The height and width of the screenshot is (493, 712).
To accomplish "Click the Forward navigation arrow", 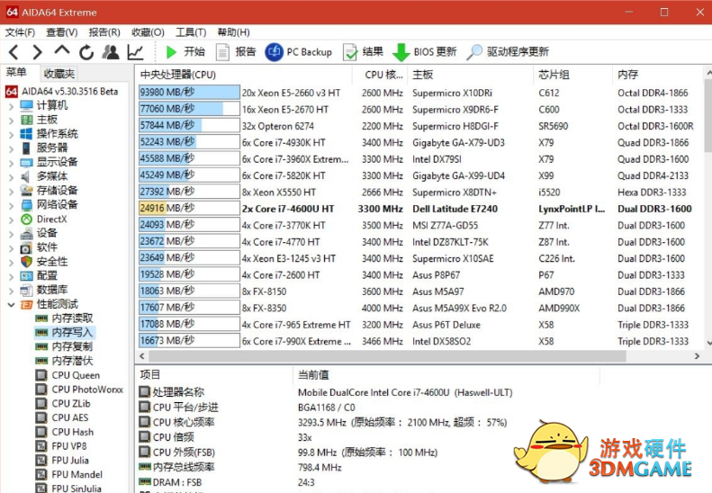I will click(37, 52).
